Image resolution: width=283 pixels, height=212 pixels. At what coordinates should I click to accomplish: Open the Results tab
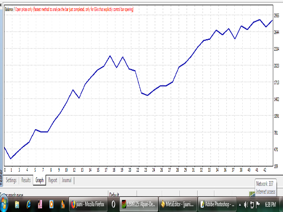(x=26, y=180)
